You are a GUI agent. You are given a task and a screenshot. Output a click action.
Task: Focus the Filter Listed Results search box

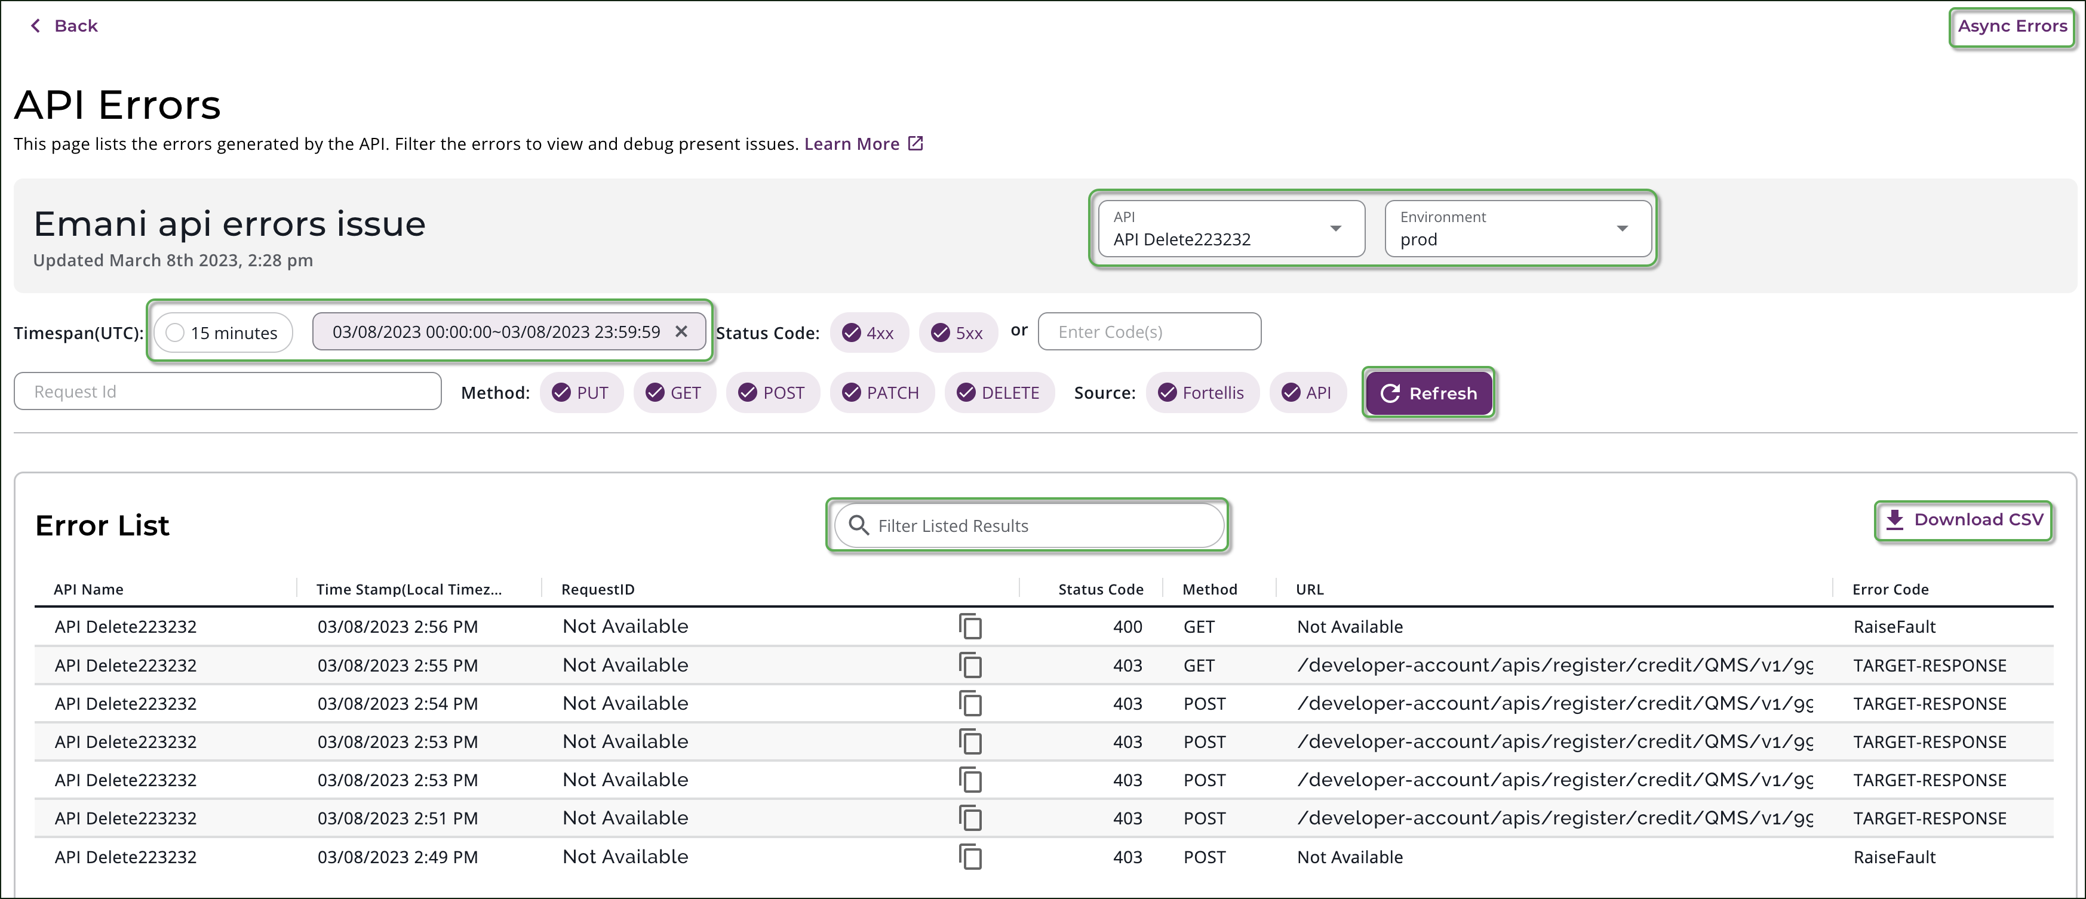pyautogui.click(x=1028, y=525)
